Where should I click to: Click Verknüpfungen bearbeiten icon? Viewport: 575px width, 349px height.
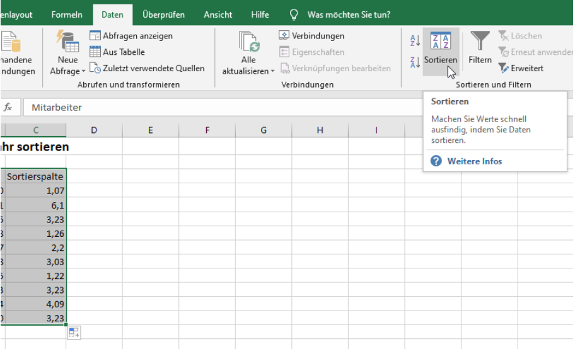click(284, 68)
